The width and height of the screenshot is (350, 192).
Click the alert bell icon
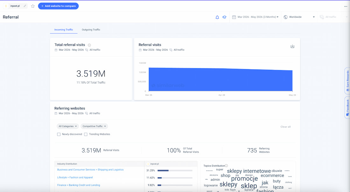(x=217, y=17)
